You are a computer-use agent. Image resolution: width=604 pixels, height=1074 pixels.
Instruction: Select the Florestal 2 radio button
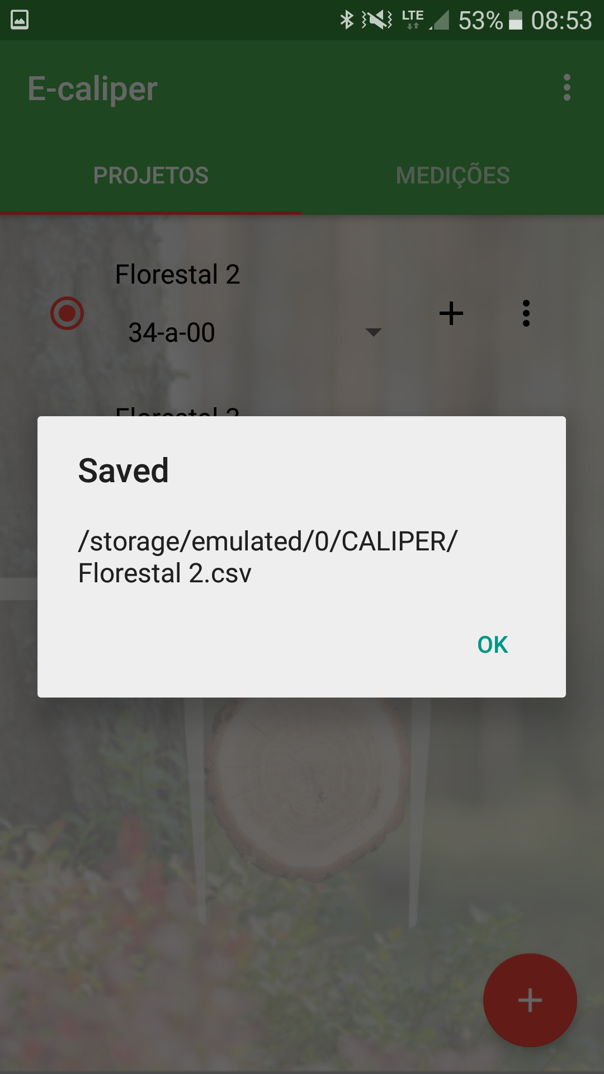tap(67, 313)
